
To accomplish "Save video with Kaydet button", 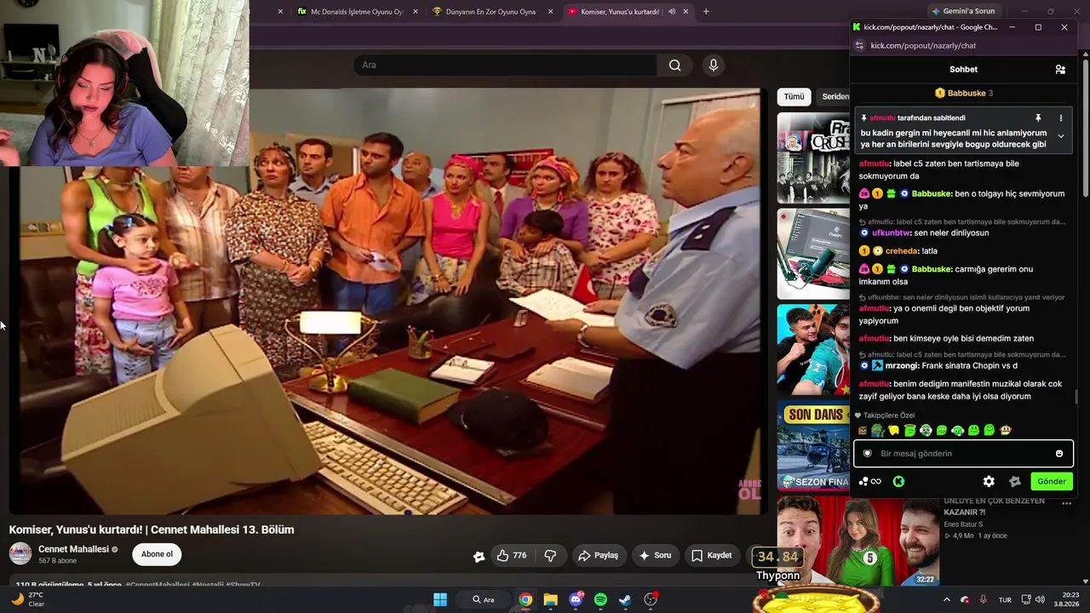I will pyautogui.click(x=712, y=555).
